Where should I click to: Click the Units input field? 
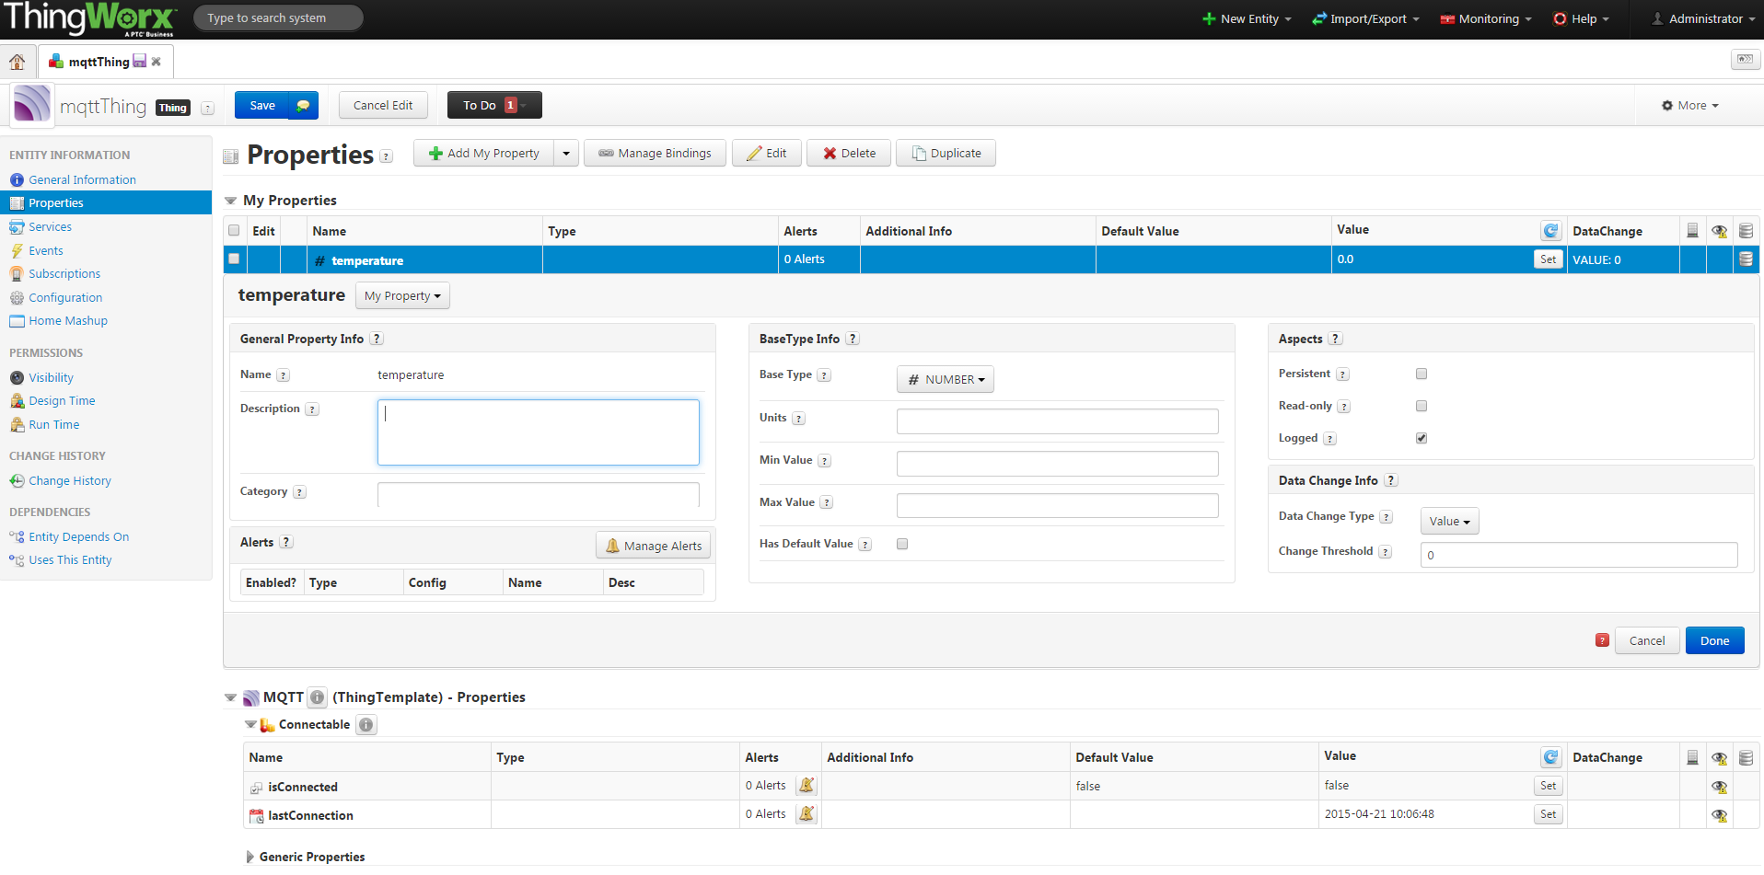pyautogui.click(x=1057, y=421)
